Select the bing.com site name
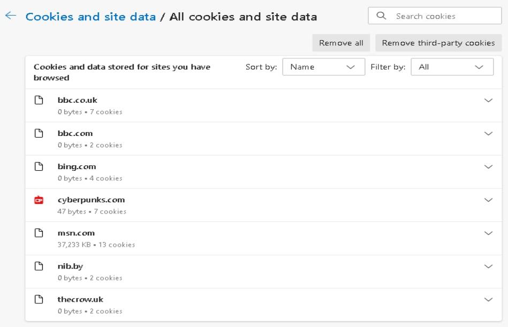 coord(77,167)
